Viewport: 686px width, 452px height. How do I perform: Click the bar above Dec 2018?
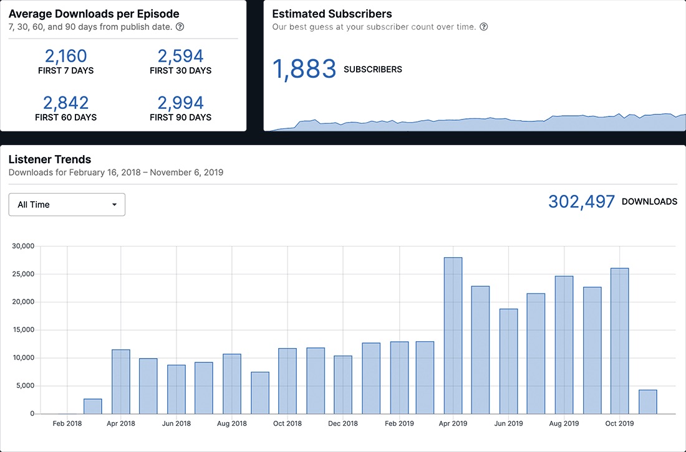(343, 385)
